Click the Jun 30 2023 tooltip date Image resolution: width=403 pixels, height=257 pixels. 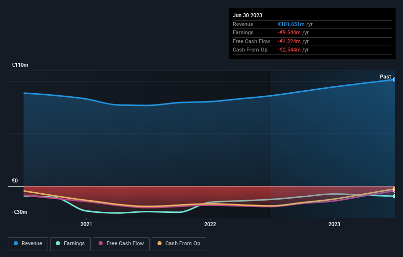pos(247,15)
